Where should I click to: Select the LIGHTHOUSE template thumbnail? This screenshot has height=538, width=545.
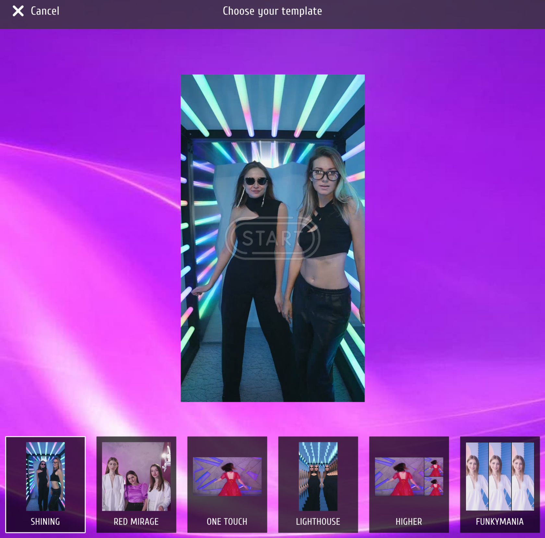(318, 484)
